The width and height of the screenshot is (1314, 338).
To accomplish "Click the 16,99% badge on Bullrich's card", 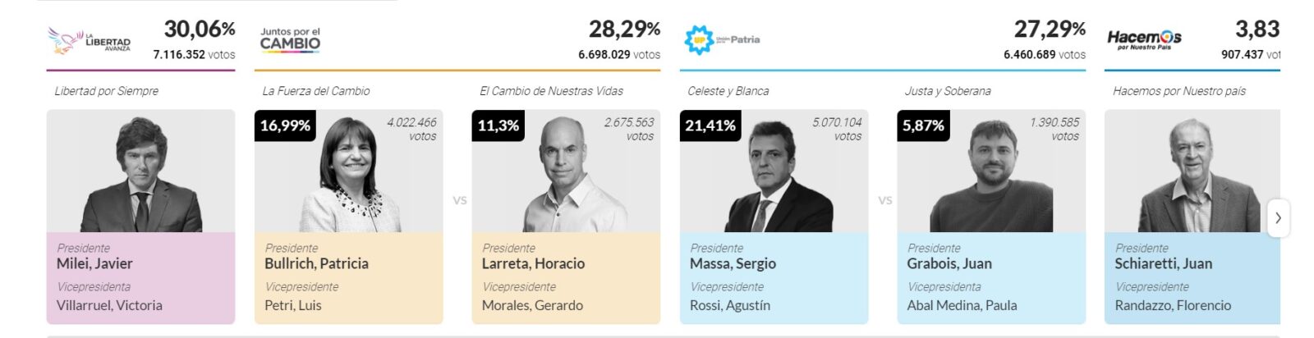I will point(285,126).
